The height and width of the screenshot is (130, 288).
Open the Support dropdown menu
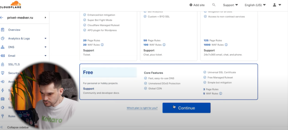[230, 5]
